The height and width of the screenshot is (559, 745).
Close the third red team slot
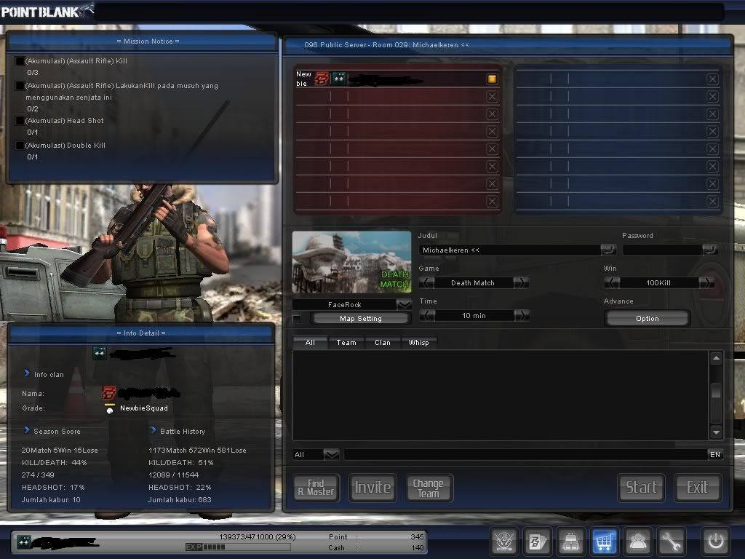[x=493, y=114]
